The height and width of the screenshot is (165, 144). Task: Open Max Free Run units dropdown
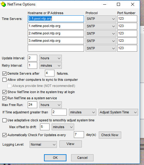point(50,105)
